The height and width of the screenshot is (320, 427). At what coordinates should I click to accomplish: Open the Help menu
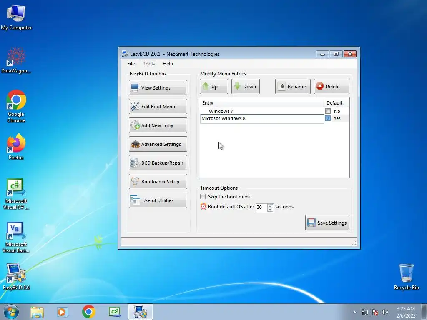pyautogui.click(x=168, y=64)
